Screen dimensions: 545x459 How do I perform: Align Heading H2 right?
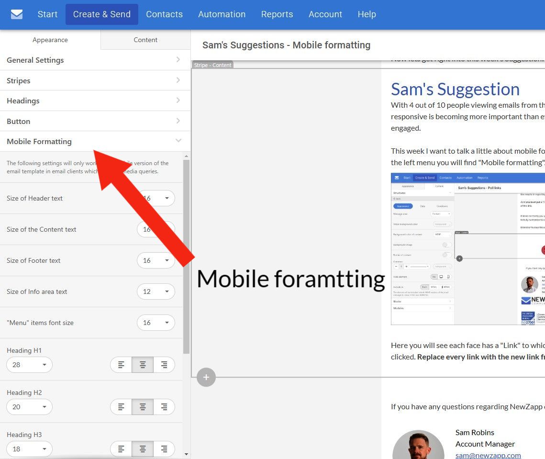(x=164, y=407)
